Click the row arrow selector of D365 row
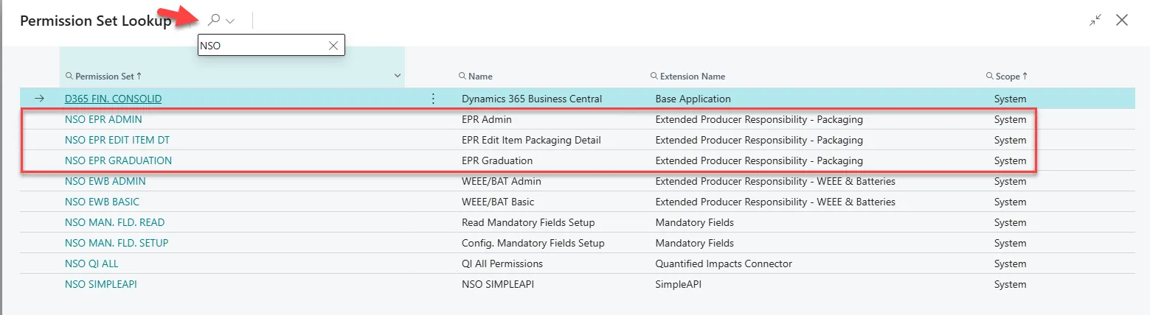The height and width of the screenshot is (315, 1150). (x=40, y=99)
